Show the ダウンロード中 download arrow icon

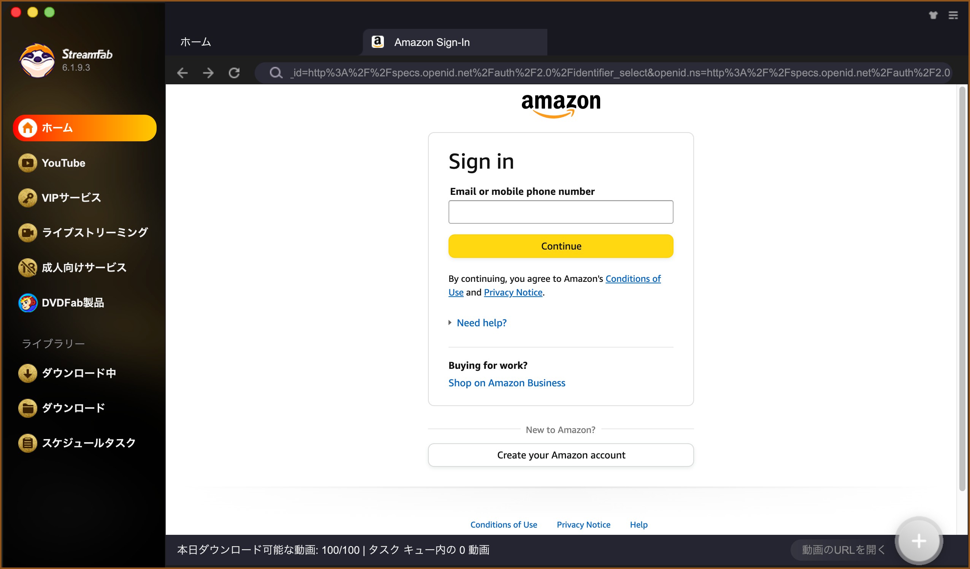[x=27, y=373]
